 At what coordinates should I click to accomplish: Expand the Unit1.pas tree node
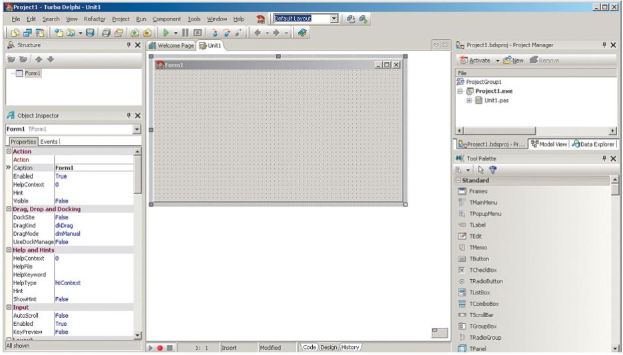[x=469, y=100]
